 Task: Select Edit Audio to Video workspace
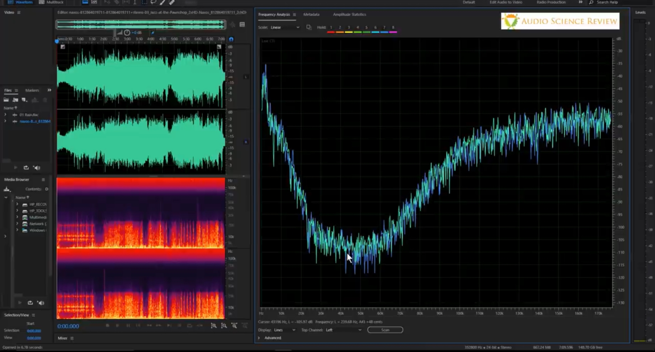point(506,2)
